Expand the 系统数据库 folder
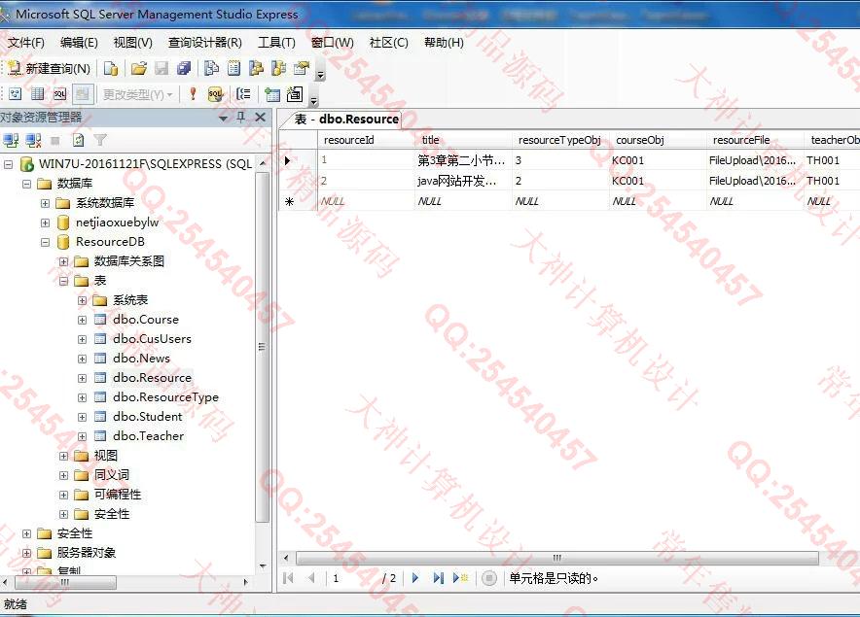This screenshot has width=860, height=617. click(45, 203)
